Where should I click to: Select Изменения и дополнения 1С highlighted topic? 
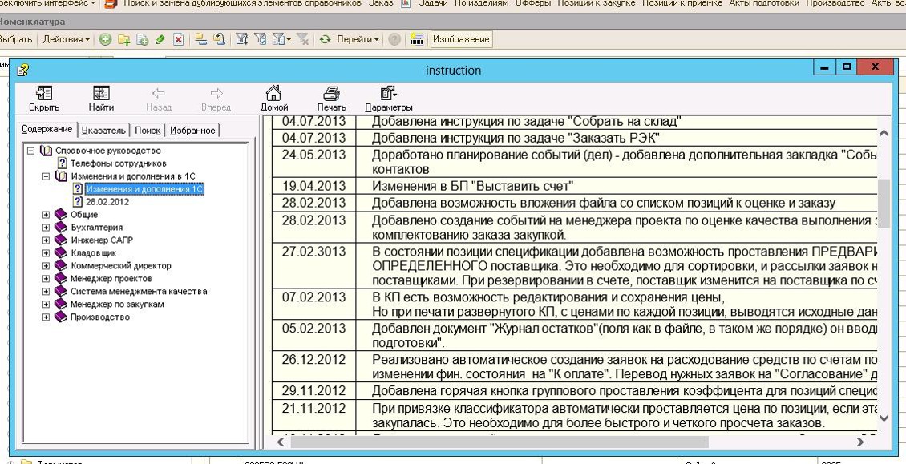[144, 189]
